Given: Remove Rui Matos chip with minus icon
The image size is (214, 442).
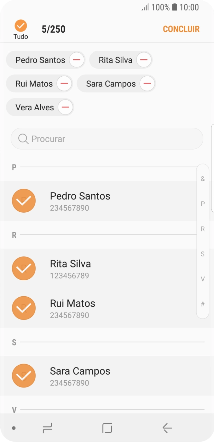Looking at the screenshot, I should 64,84.
